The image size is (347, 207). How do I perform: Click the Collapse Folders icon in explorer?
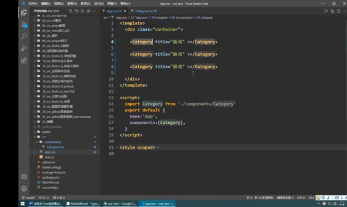point(89,11)
